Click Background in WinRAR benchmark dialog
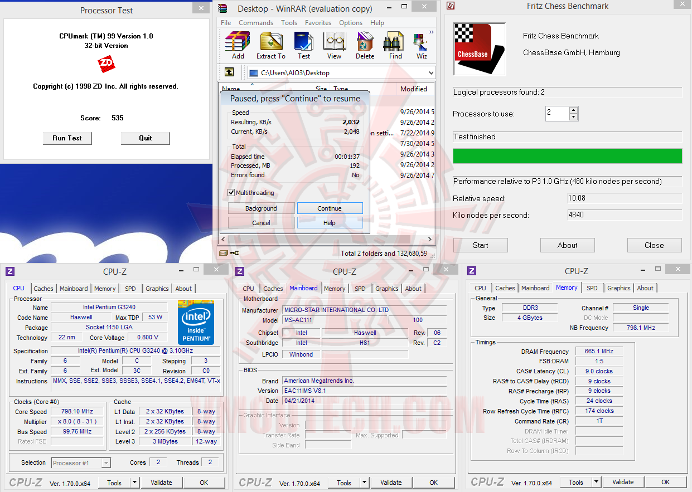 [261, 208]
